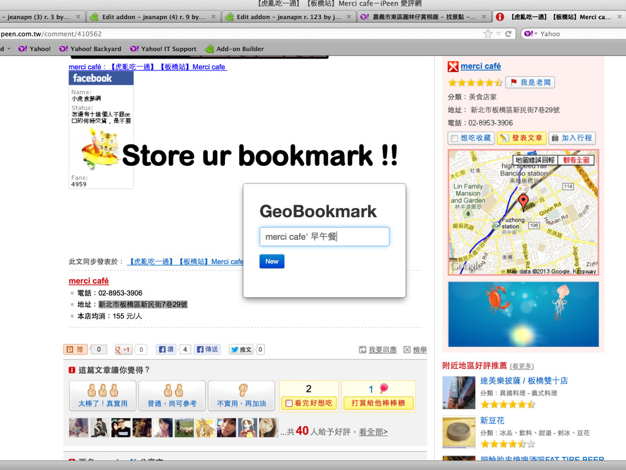This screenshot has width=626, height=470.
Task: Click 加入行程 add to itinerary button
Action: click(x=572, y=138)
